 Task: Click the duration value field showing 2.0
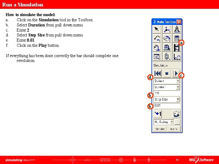(x=167, y=93)
